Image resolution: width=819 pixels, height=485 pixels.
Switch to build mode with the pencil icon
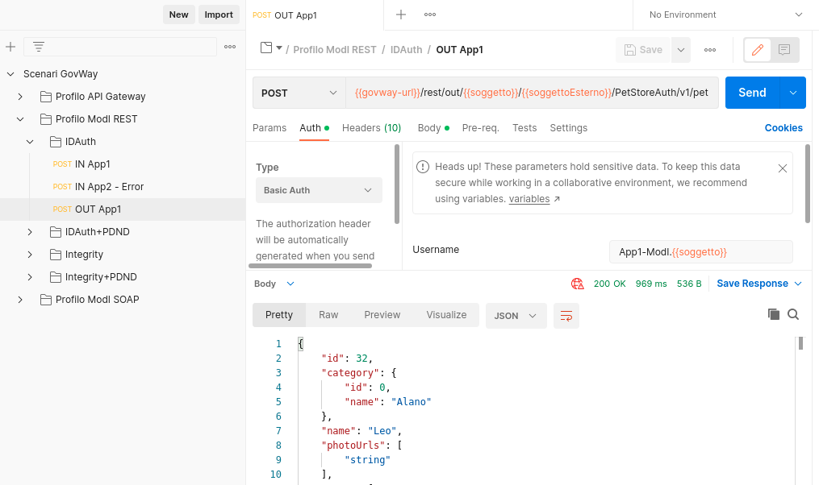(758, 50)
